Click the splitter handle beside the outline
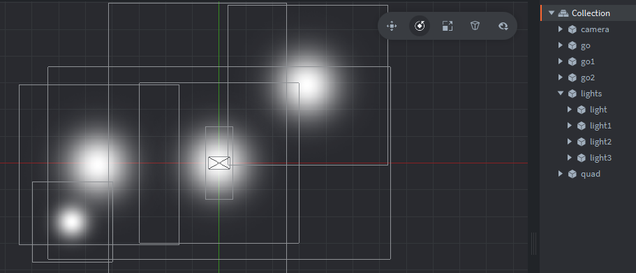 [x=534, y=244]
